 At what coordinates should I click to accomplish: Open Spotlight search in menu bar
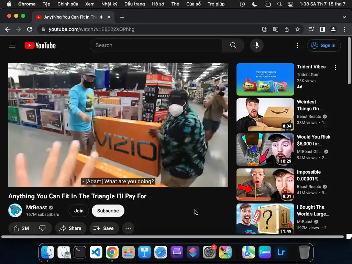[279, 4]
